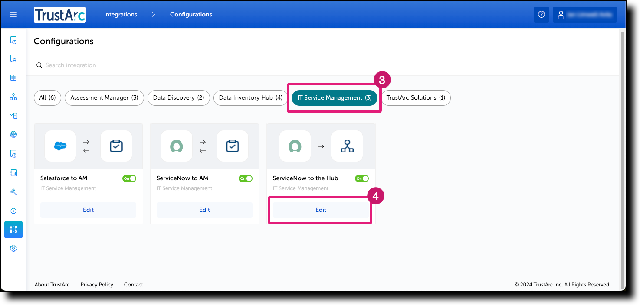Click the people management sidebar icon
Viewport: 640px width, 305px height.
point(13,116)
